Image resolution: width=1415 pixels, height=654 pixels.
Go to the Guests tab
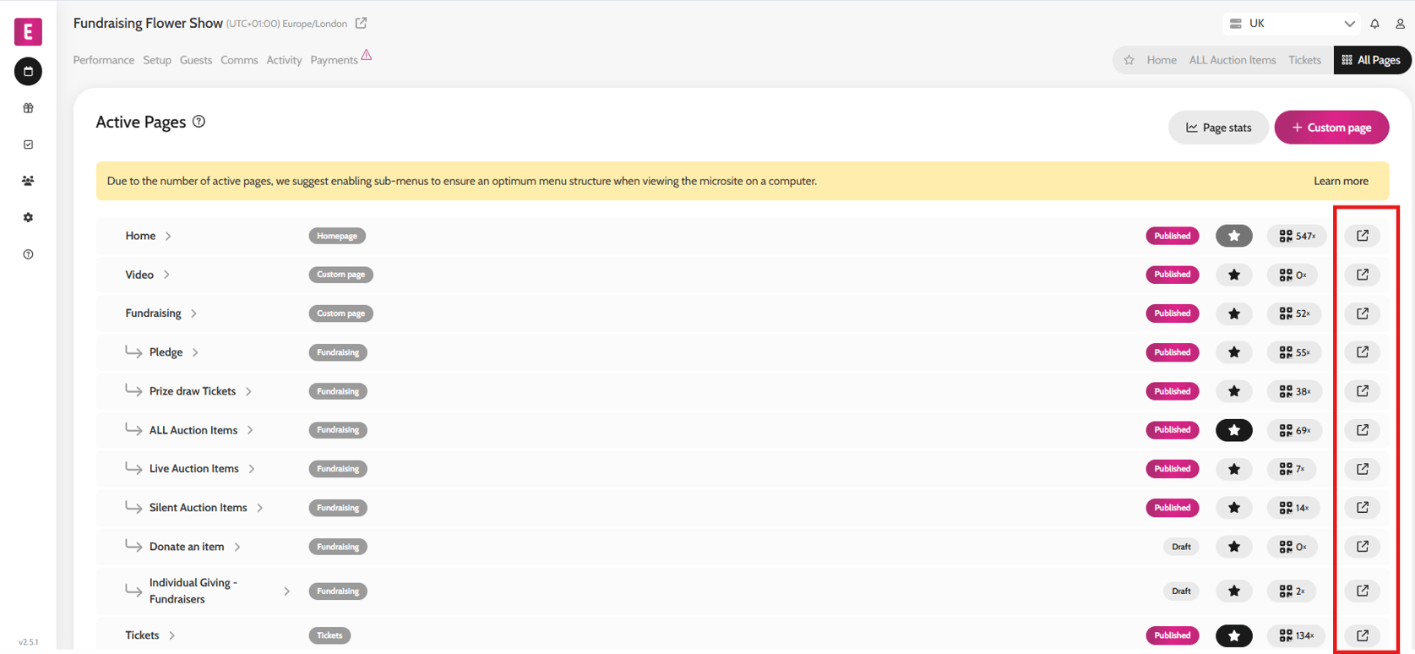(196, 60)
